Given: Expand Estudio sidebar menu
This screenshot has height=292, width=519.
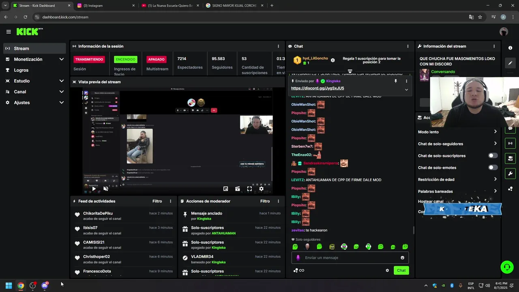Looking at the screenshot, I should 34,81.
